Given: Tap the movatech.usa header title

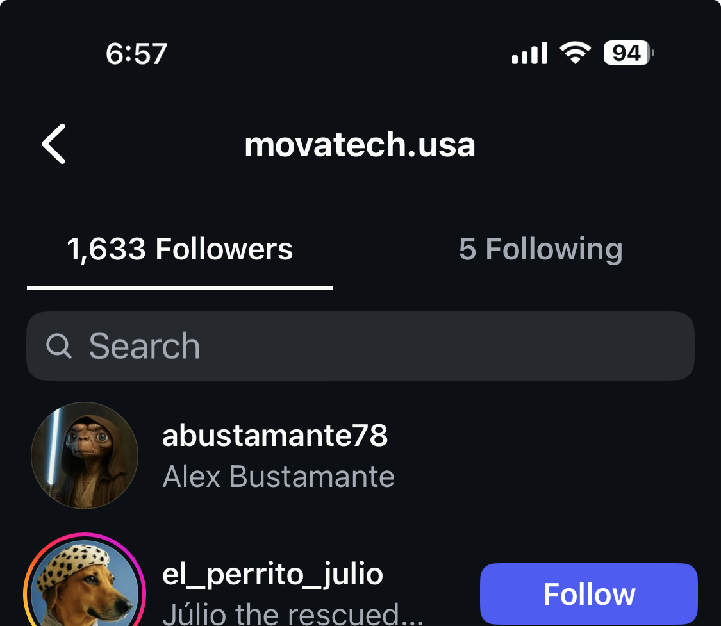Looking at the screenshot, I should tap(360, 145).
